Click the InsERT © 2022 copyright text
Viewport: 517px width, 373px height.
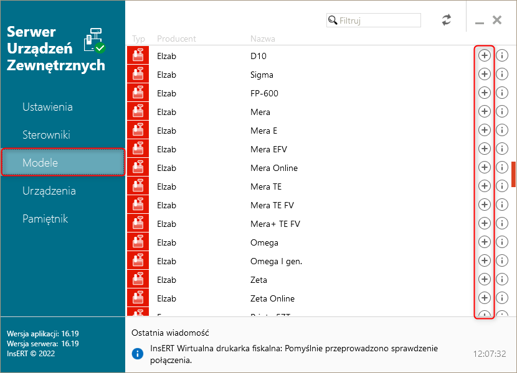point(31,354)
